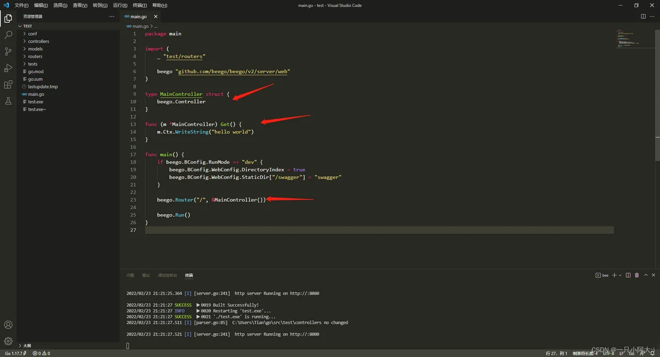Viewport: 660px width, 357px height.
Task: Click line 27 column 1 indicator
Action: pos(555,353)
